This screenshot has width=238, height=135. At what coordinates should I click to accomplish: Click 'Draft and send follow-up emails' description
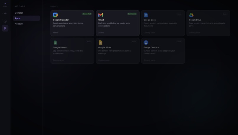[114, 25]
